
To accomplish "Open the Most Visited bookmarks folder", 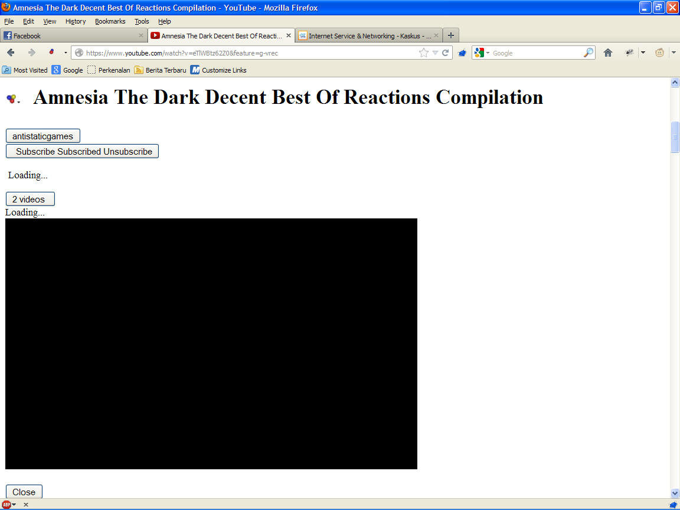I will point(25,70).
